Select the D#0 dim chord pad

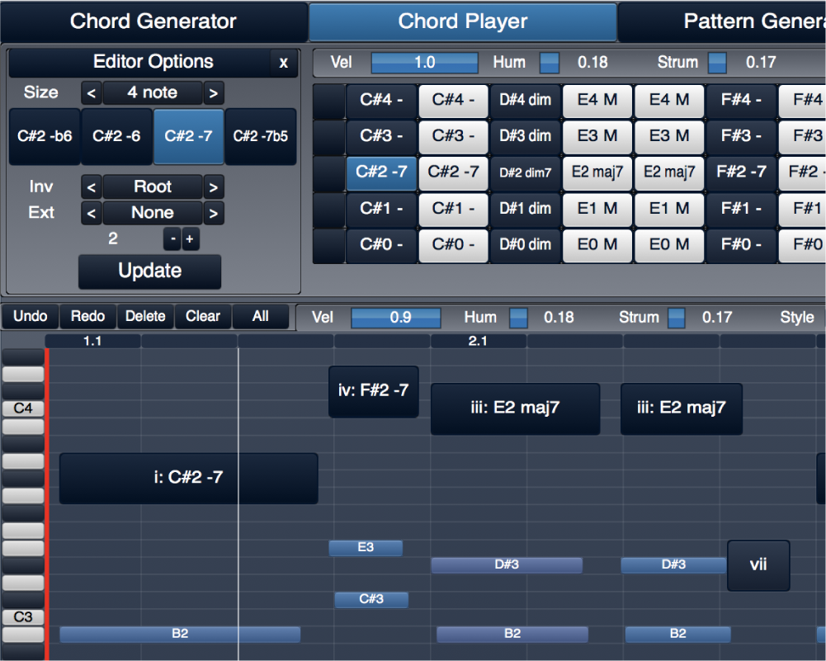(525, 245)
